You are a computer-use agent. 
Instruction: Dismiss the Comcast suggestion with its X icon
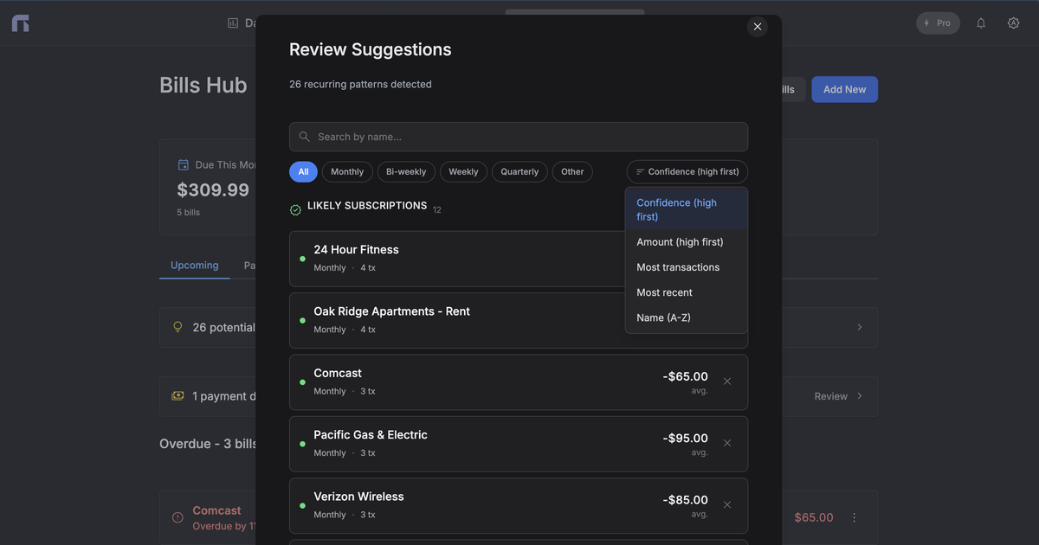coord(726,381)
